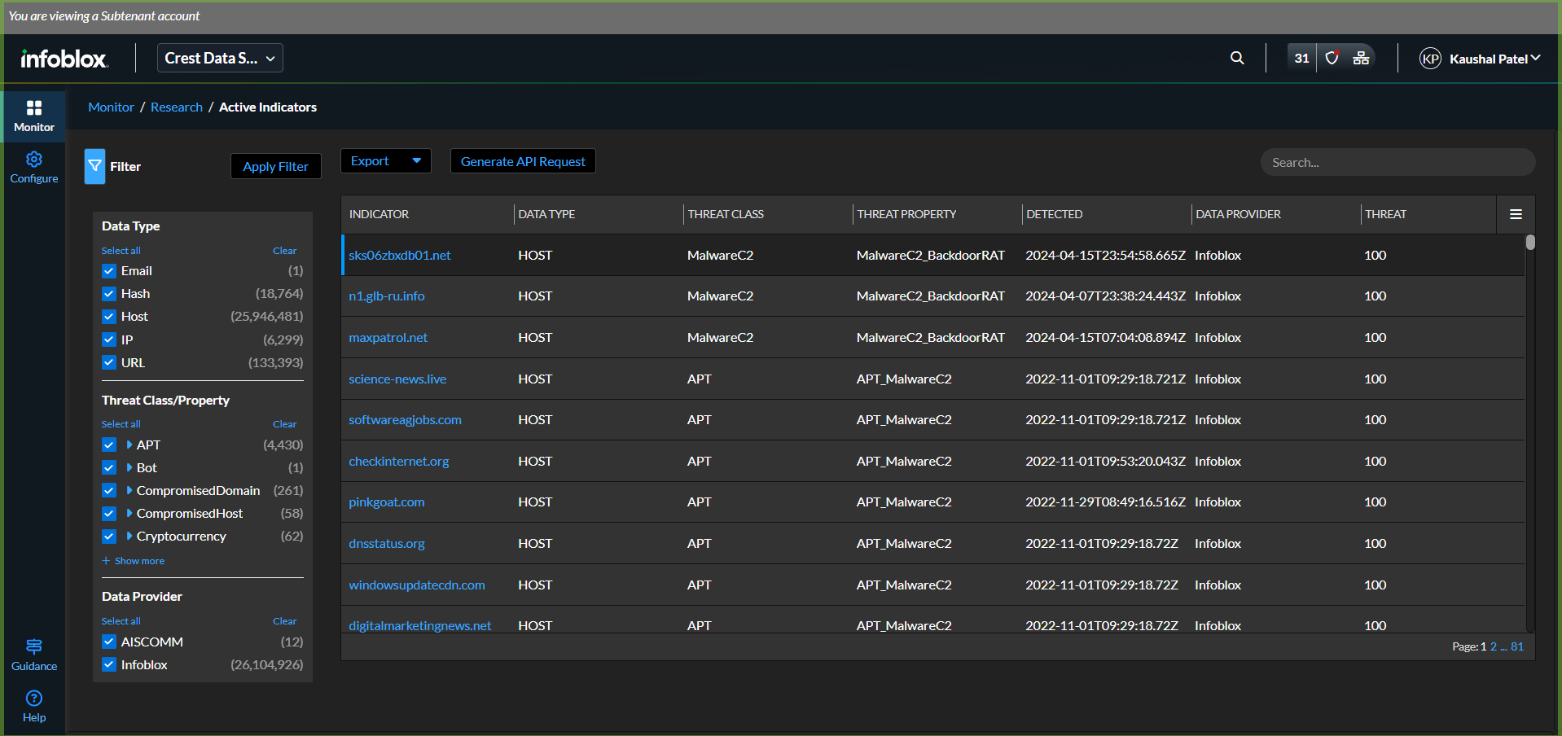Go to last page 81

(1517, 646)
